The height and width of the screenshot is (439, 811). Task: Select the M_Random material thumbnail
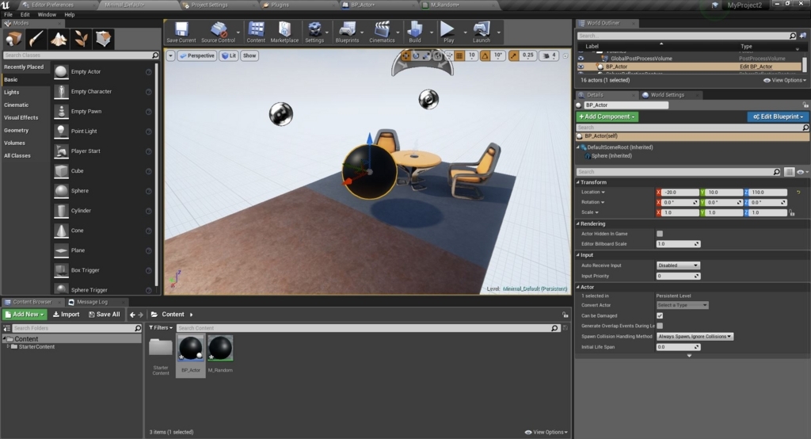tap(220, 349)
